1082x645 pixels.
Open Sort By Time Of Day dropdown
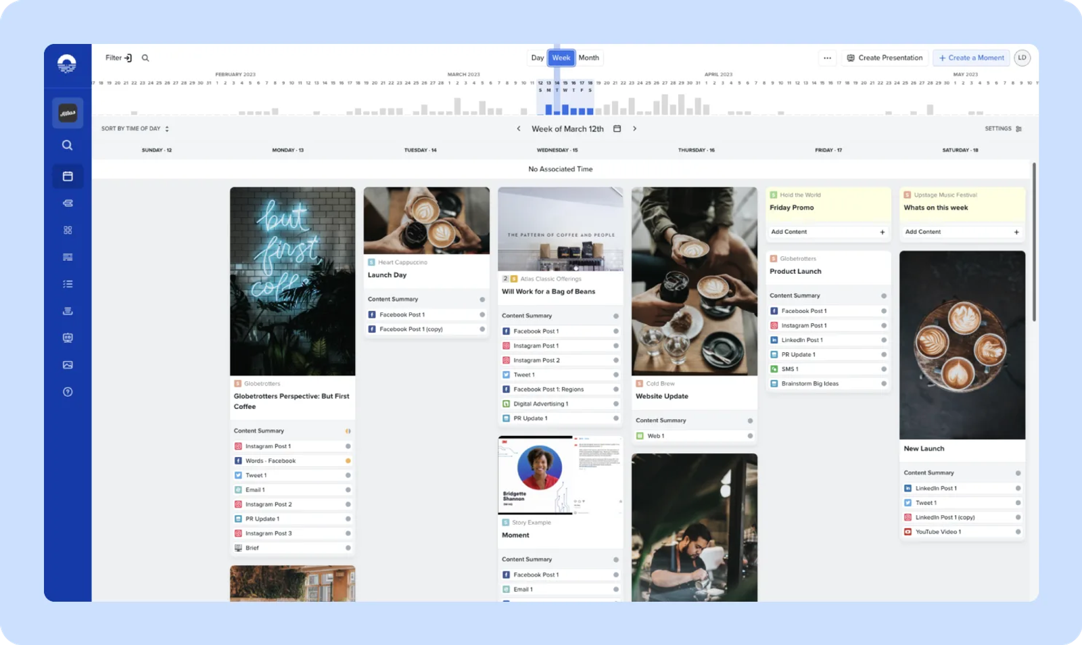(135, 128)
